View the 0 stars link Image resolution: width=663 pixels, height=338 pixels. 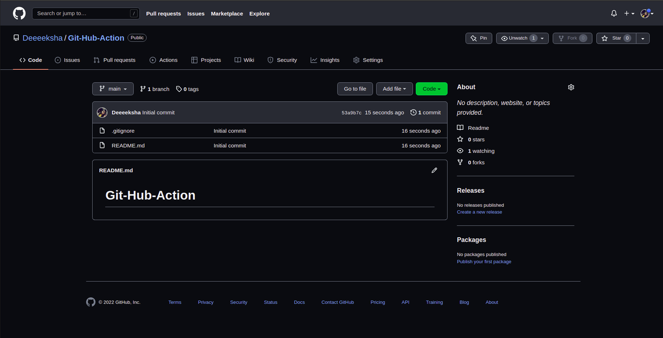[x=471, y=140]
